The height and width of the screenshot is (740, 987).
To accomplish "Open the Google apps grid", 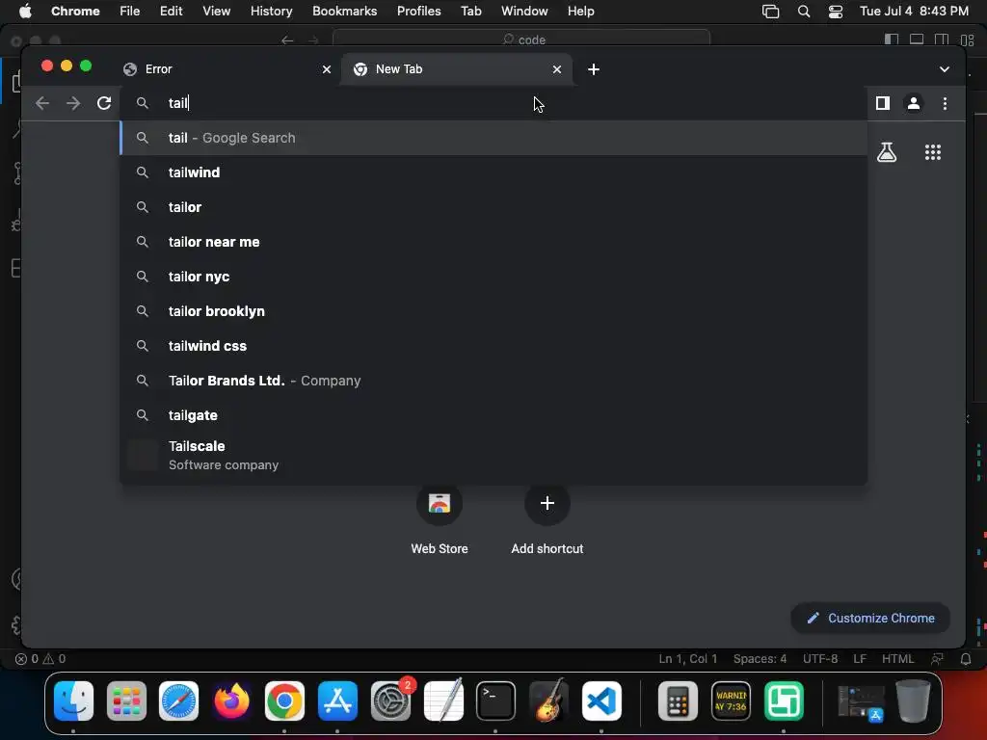I will [x=933, y=152].
